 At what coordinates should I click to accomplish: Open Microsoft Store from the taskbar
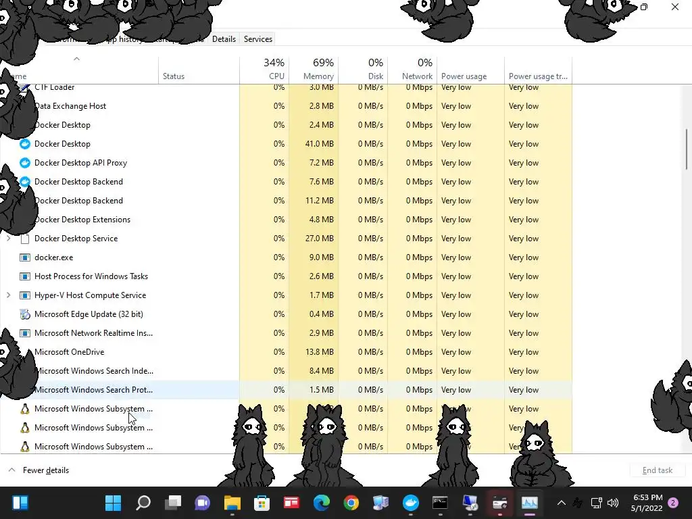tap(262, 503)
